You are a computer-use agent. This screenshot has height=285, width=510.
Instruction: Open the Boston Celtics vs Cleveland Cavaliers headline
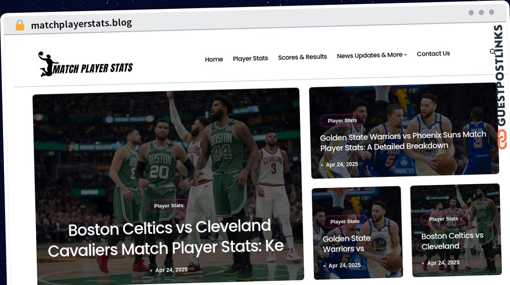pos(166,239)
